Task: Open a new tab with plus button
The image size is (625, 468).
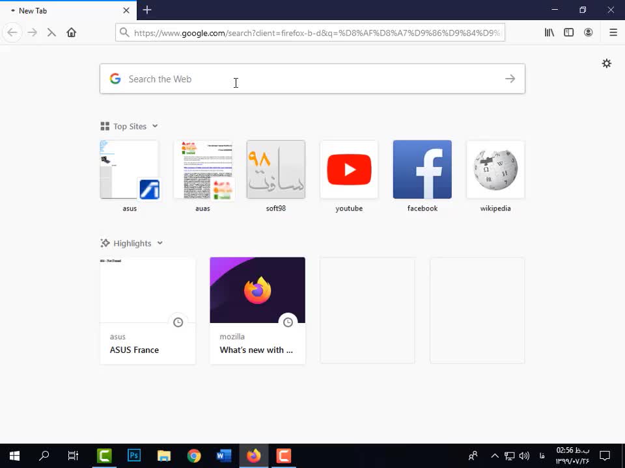Action: click(147, 10)
